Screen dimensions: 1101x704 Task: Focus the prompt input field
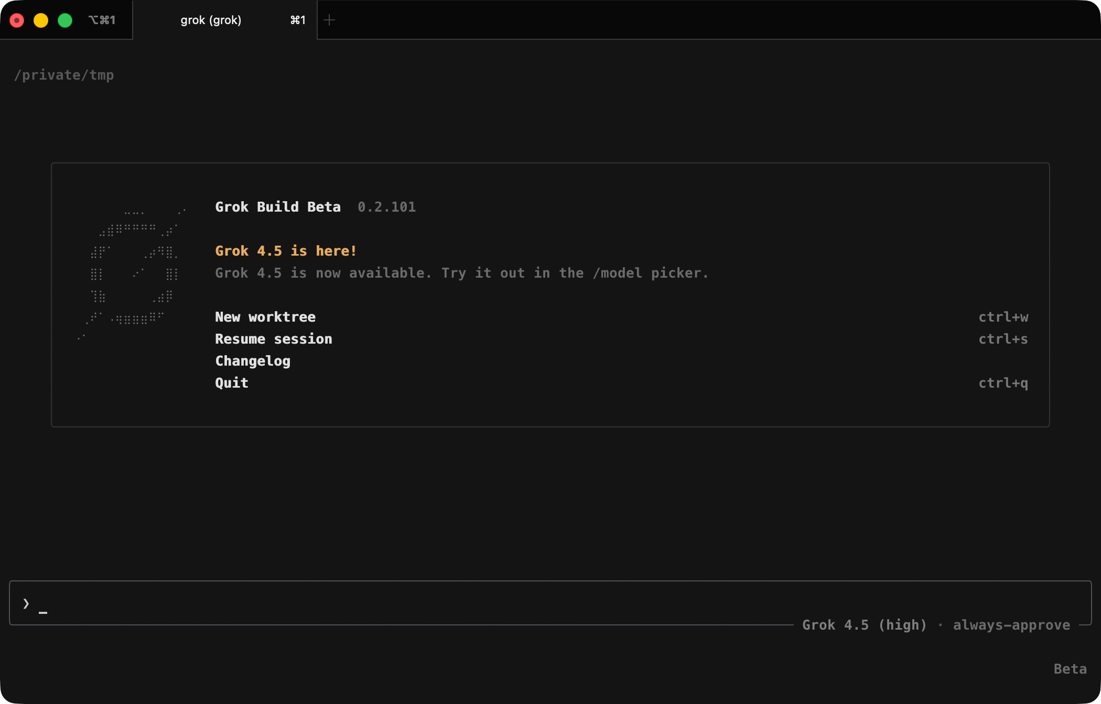pyautogui.click(x=550, y=603)
